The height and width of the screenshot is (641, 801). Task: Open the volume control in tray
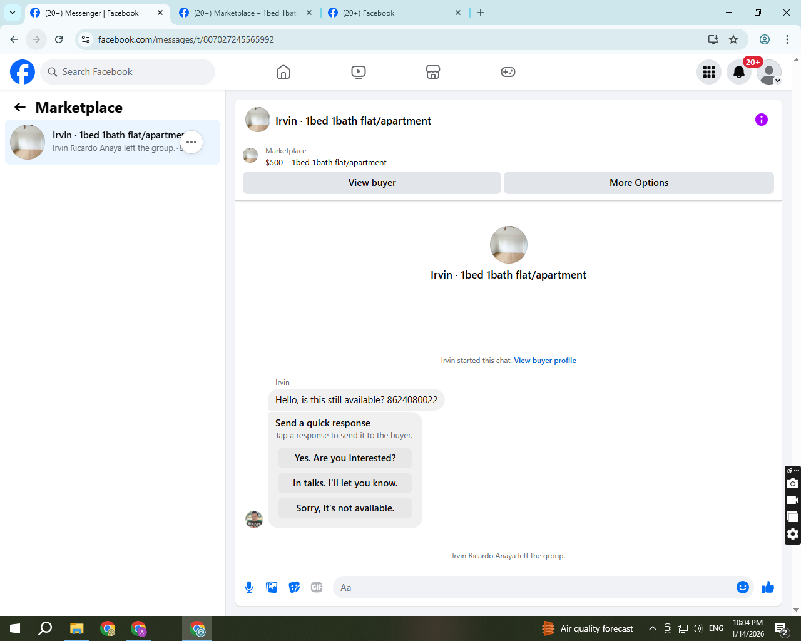(x=697, y=628)
